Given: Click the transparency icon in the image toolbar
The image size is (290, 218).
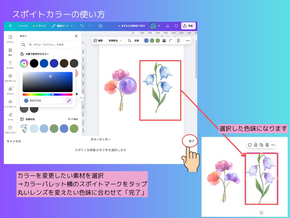Looking at the screenshot, I should (179, 41).
